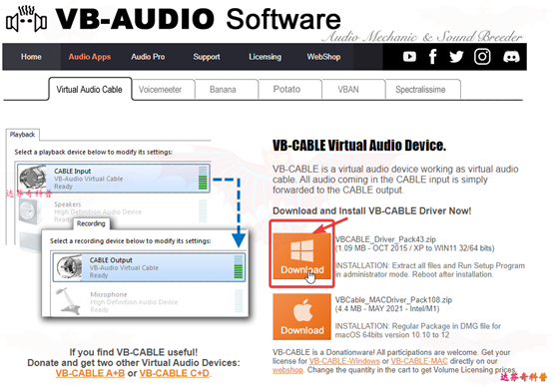Open the Audio Apps menu
Image resolution: width=553 pixels, height=387 pixels.
[x=90, y=57]
